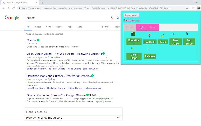
Task: Open the dropdown arrow beside cursors.io URL
Action: click(41, 44)
